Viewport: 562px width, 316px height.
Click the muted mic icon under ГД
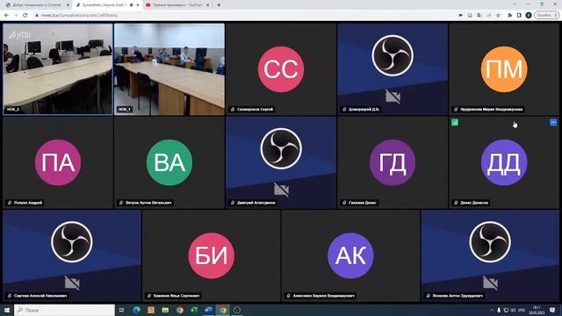pyautogui.click(x=344, y=203)
